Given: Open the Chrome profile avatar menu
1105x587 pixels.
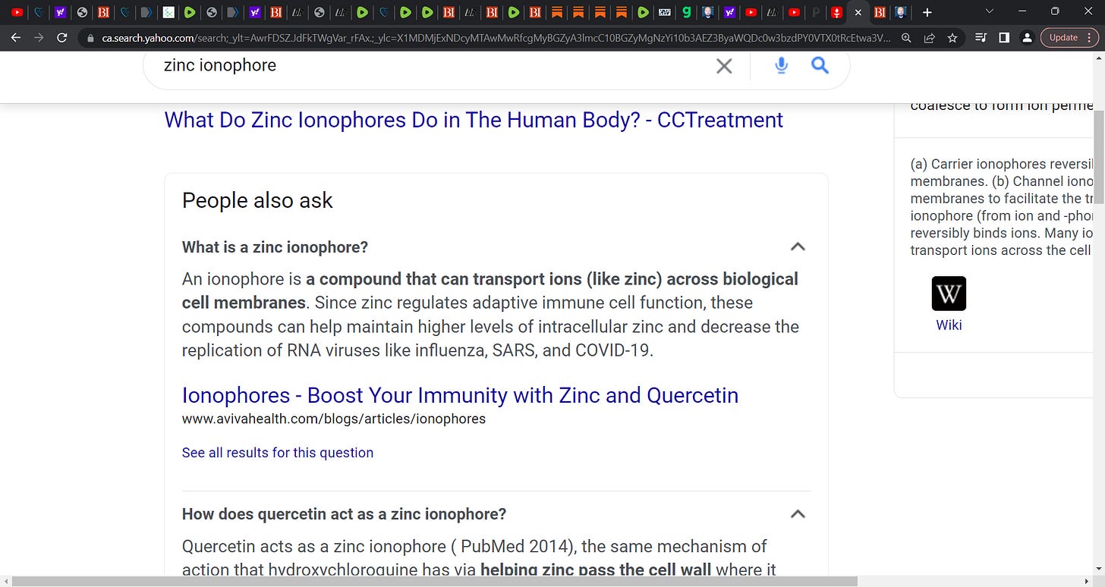Looking at the screenshot, I should [x=1027, y=37].
